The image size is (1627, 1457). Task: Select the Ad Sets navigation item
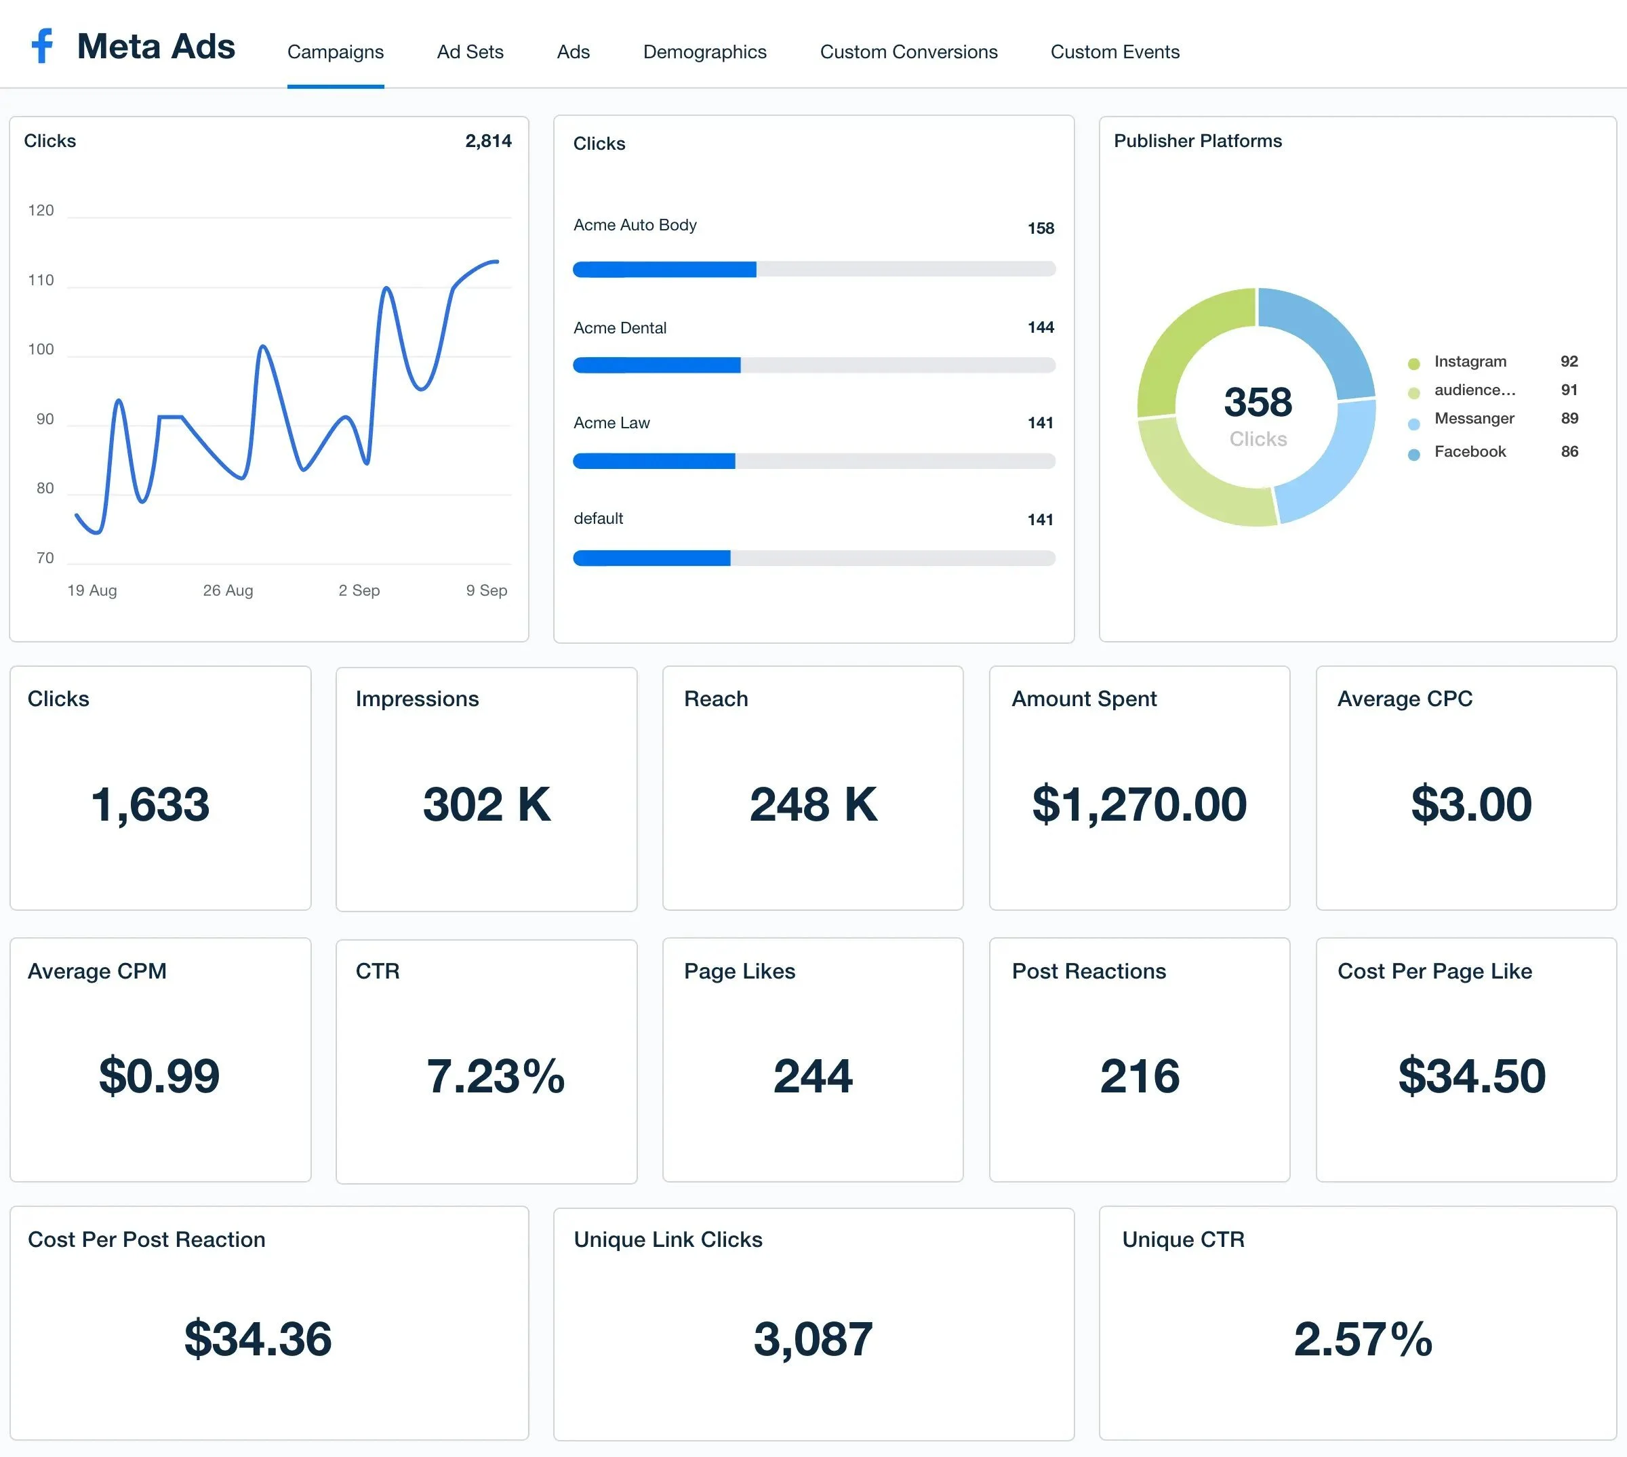[469, 52]
